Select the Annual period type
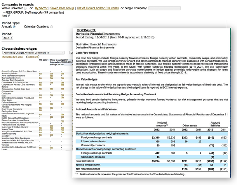Screen dimensions: 237x185 click(14, 27)
